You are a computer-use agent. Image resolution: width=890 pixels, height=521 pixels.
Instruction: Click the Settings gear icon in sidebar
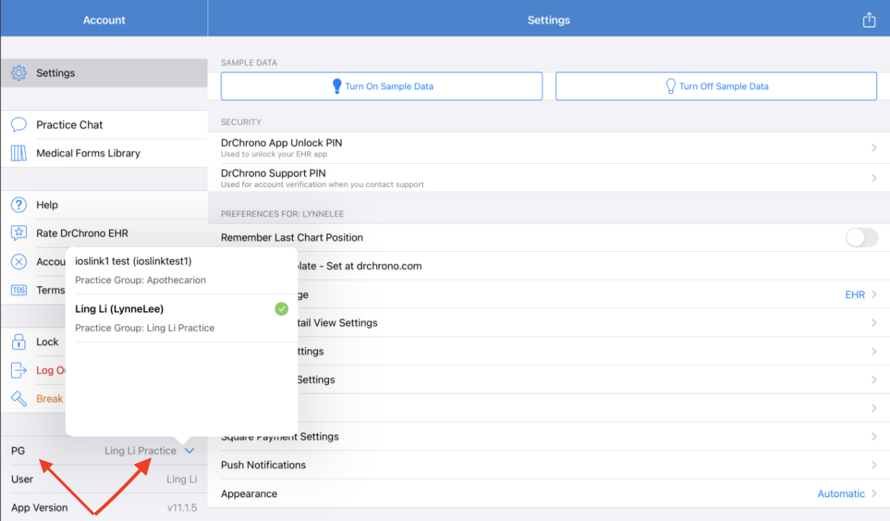tap(19, 73)
